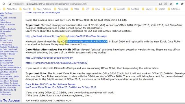Open the sidebar link ending in Property

pyautogui.click(x=5, y=92)
